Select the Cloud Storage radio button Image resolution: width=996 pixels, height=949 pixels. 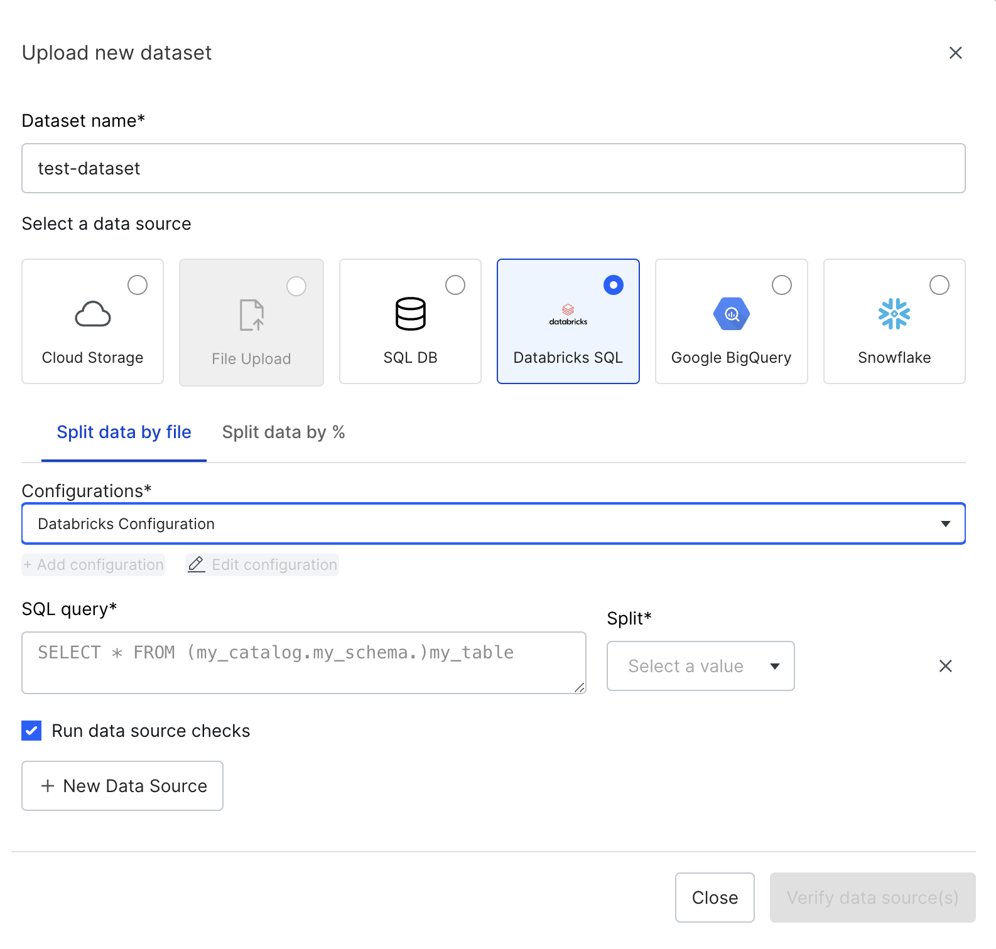point(138,285)
